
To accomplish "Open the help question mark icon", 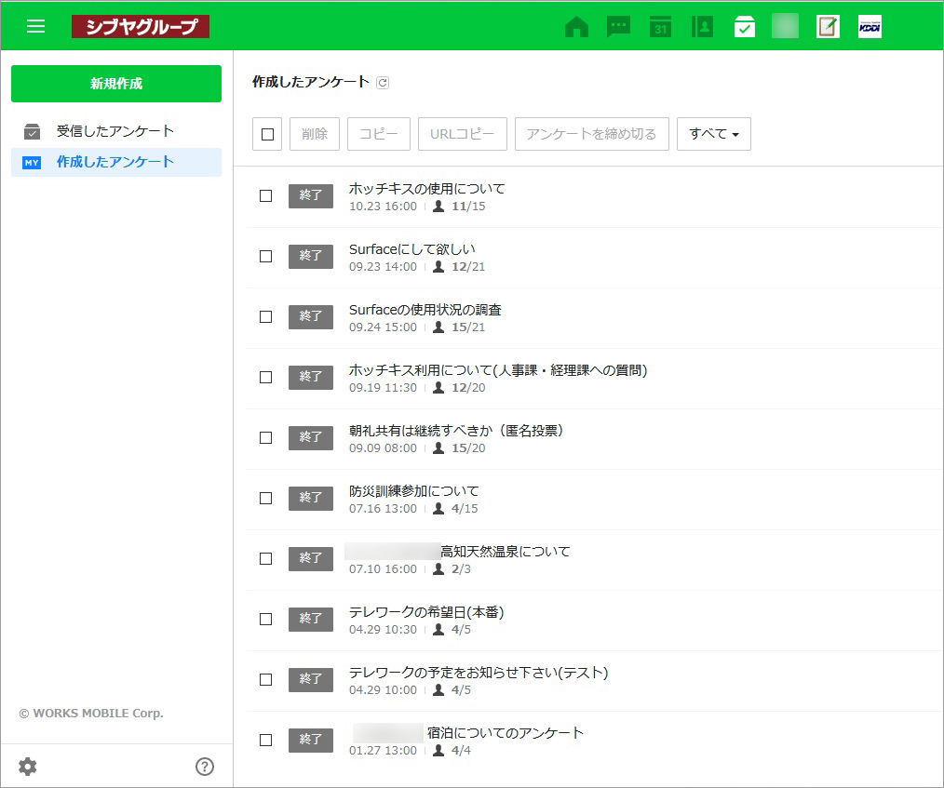I will click(x=205, y=767).
